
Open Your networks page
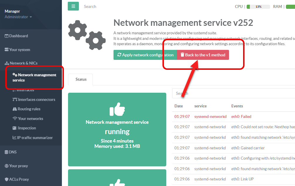click(28, 119)
